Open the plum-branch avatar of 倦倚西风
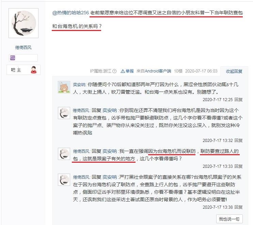The image size is (253, 225). [x=23, y=23]
